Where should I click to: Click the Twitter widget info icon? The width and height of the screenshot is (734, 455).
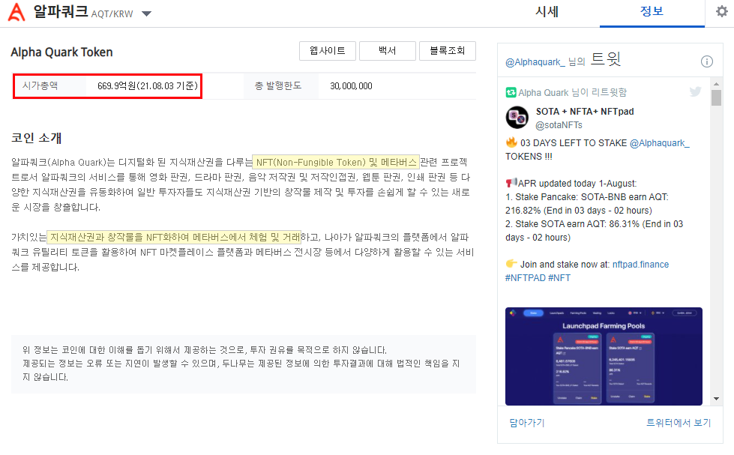pos(706,61)
